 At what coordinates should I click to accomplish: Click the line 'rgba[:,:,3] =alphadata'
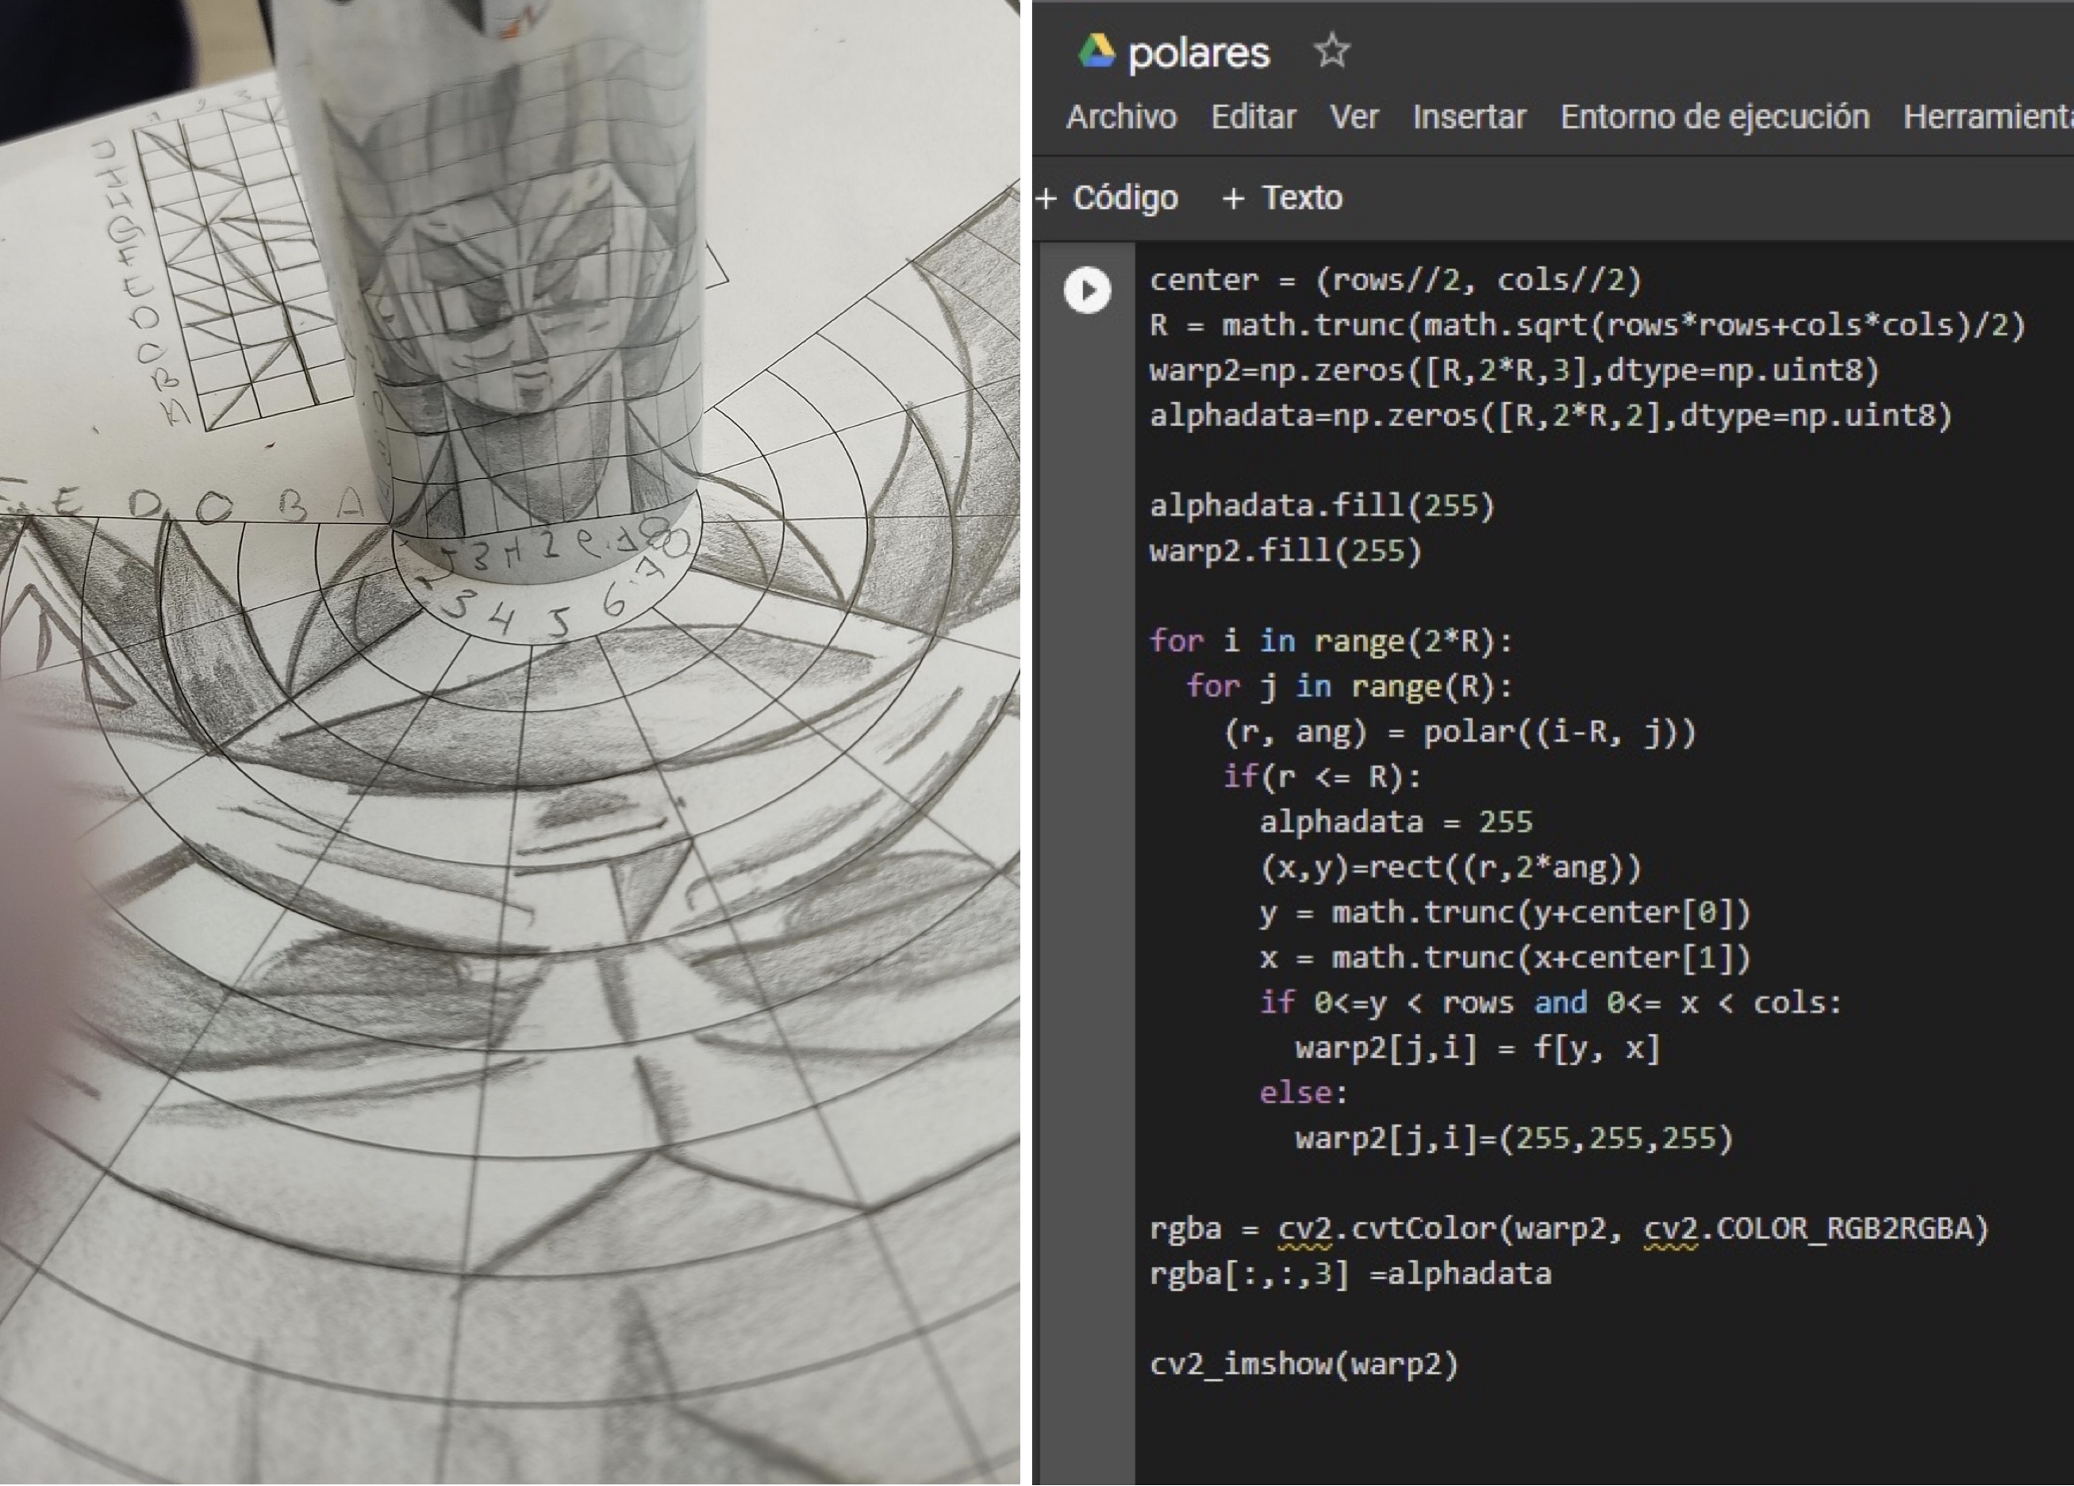coord(1350,1275)
